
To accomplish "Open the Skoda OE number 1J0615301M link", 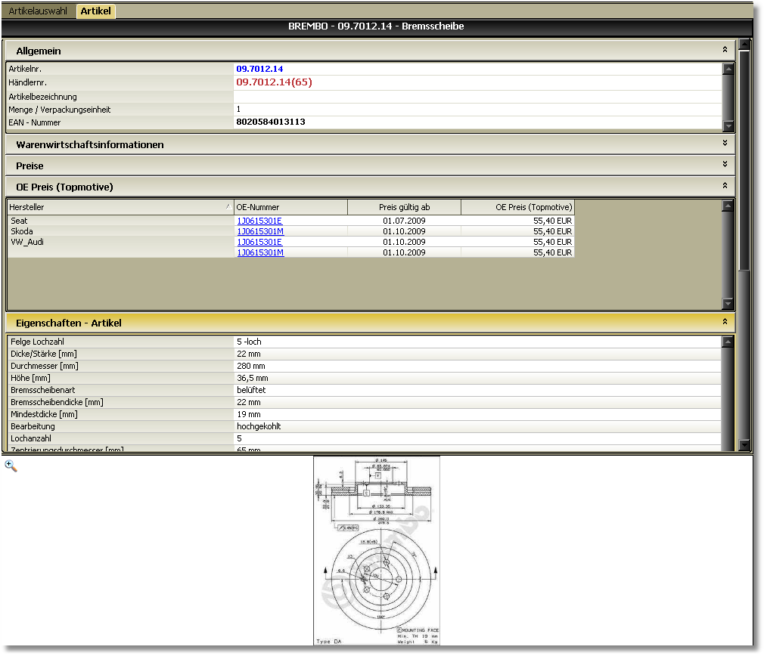I will (260, 231).
